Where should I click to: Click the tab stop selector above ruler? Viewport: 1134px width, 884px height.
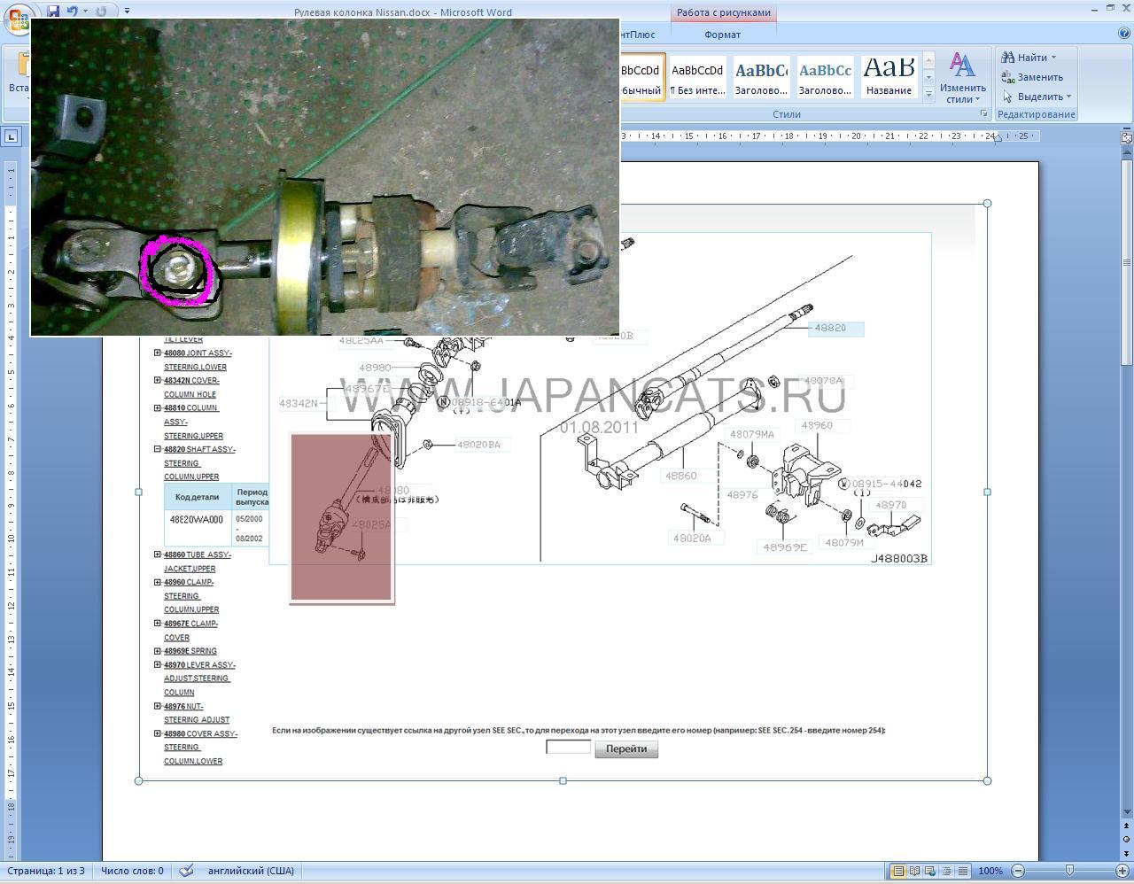point(11,136)
